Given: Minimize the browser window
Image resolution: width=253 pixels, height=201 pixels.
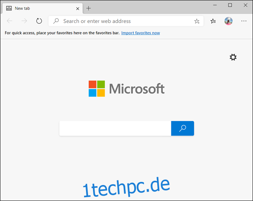Looking at the screenshot, I should click(x=215, y=5).
